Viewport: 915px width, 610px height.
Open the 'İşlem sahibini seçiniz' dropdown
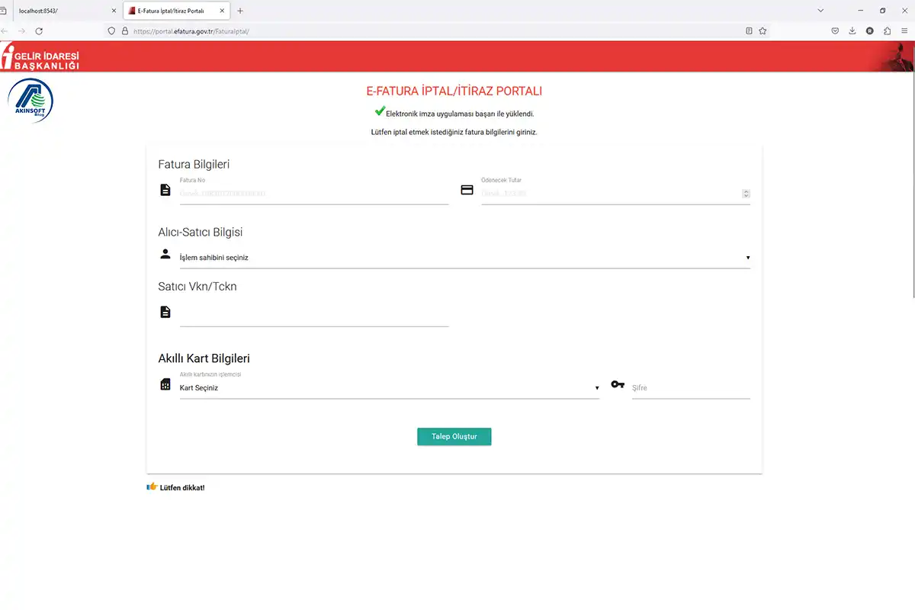[464, 258]
